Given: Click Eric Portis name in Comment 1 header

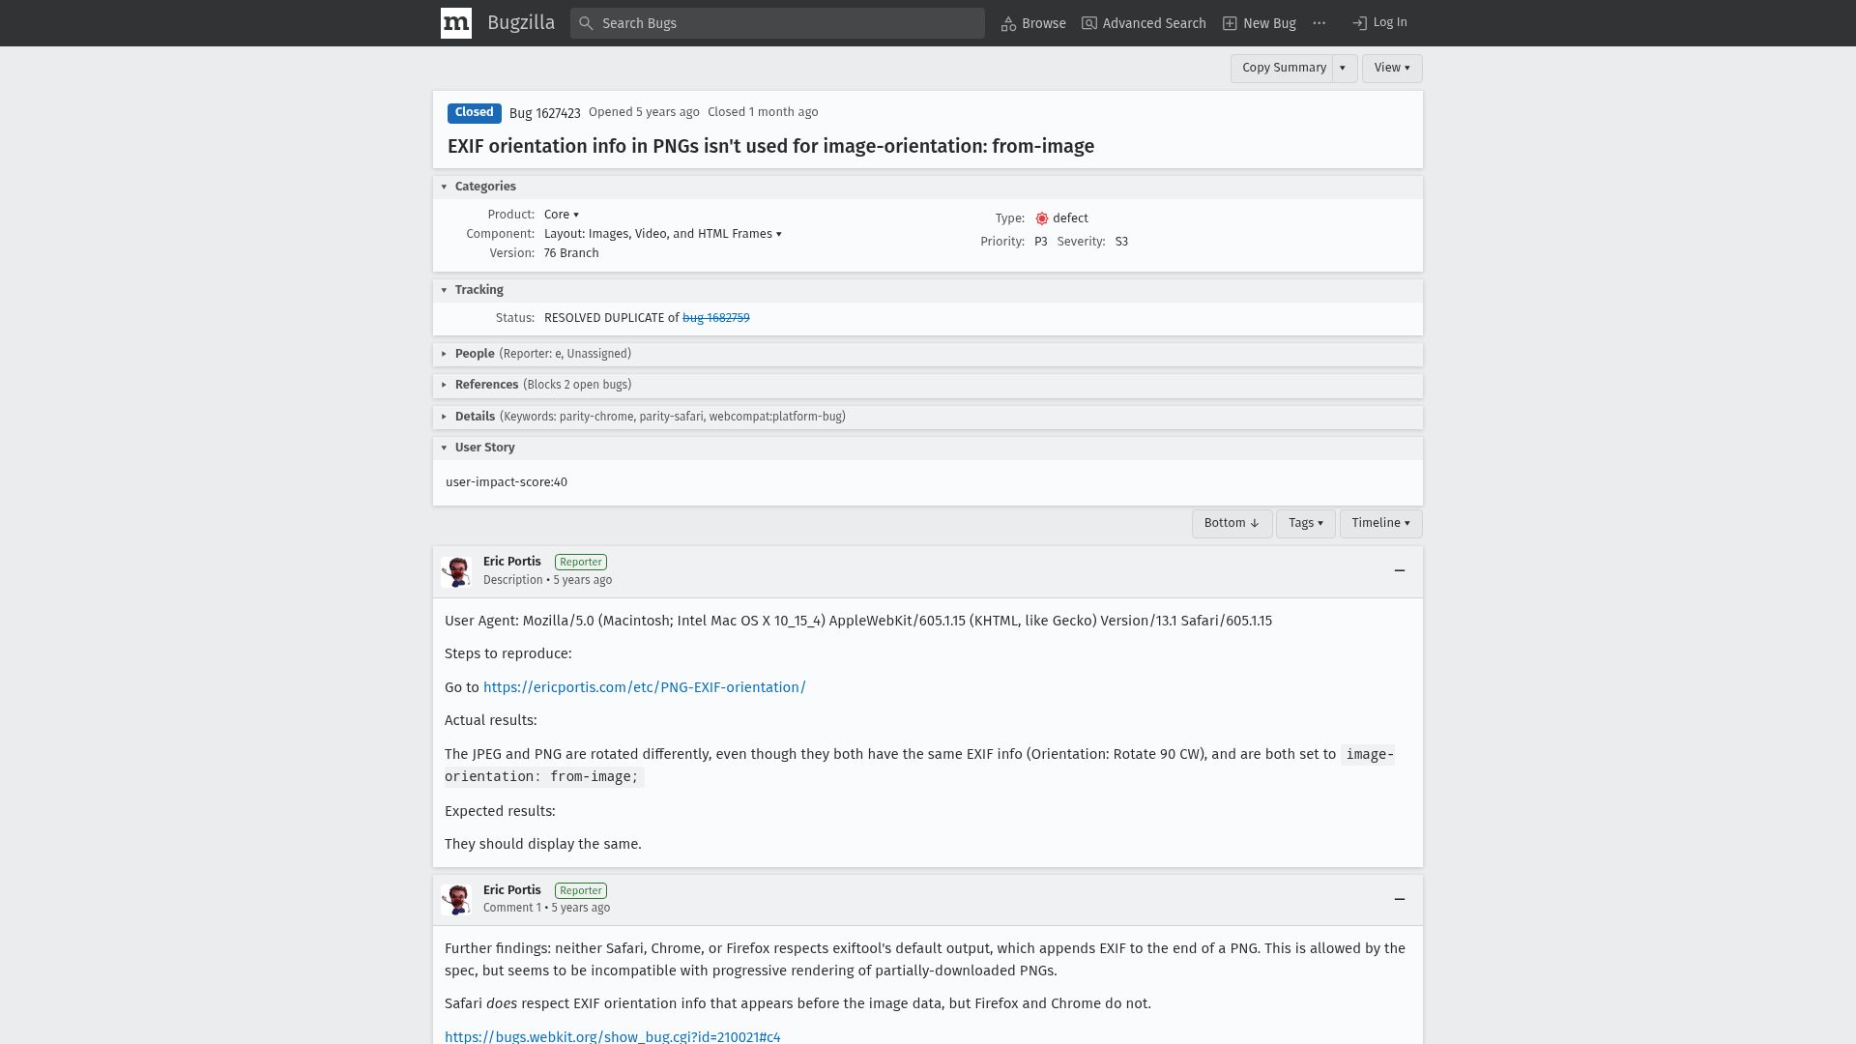Looking at the screenshot, I should click(511, 890).
